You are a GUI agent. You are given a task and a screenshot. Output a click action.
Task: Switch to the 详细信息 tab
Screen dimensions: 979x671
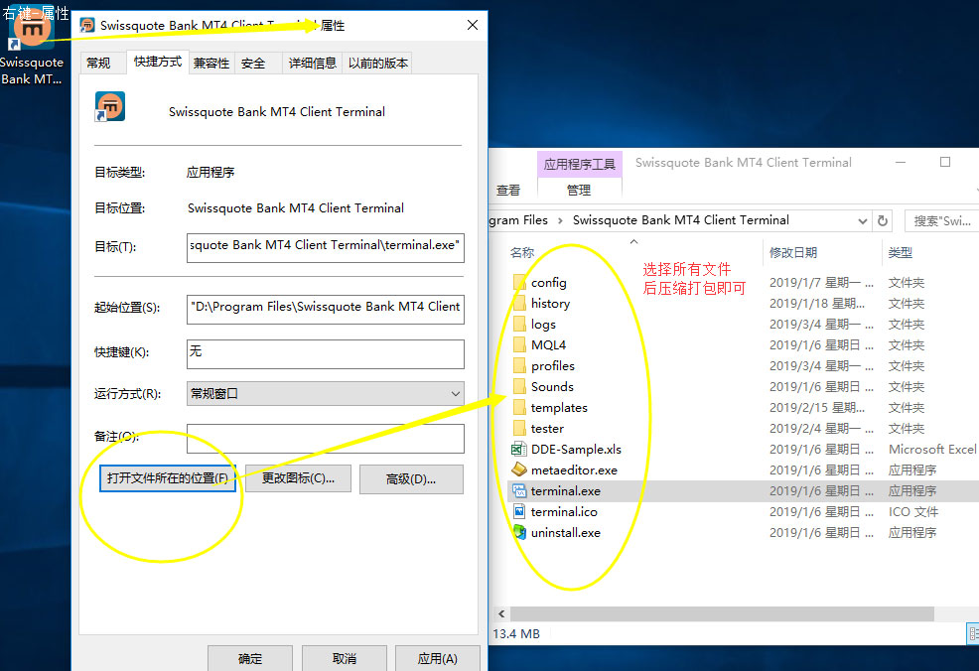(312, 64)
